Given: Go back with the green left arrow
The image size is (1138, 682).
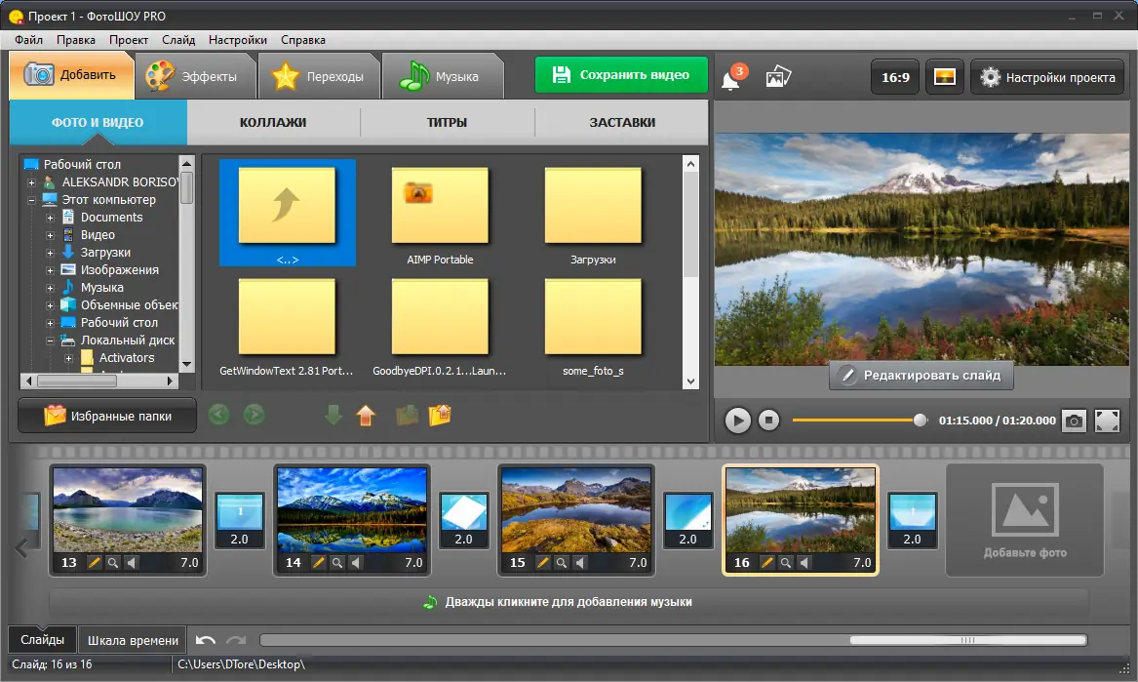Looking at the screenshot, I should (218, 415).
